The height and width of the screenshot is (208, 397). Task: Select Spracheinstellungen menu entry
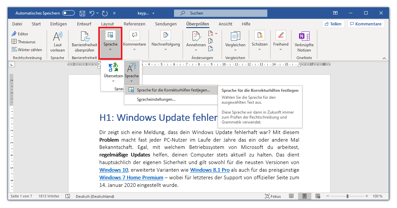coord(171,99)
